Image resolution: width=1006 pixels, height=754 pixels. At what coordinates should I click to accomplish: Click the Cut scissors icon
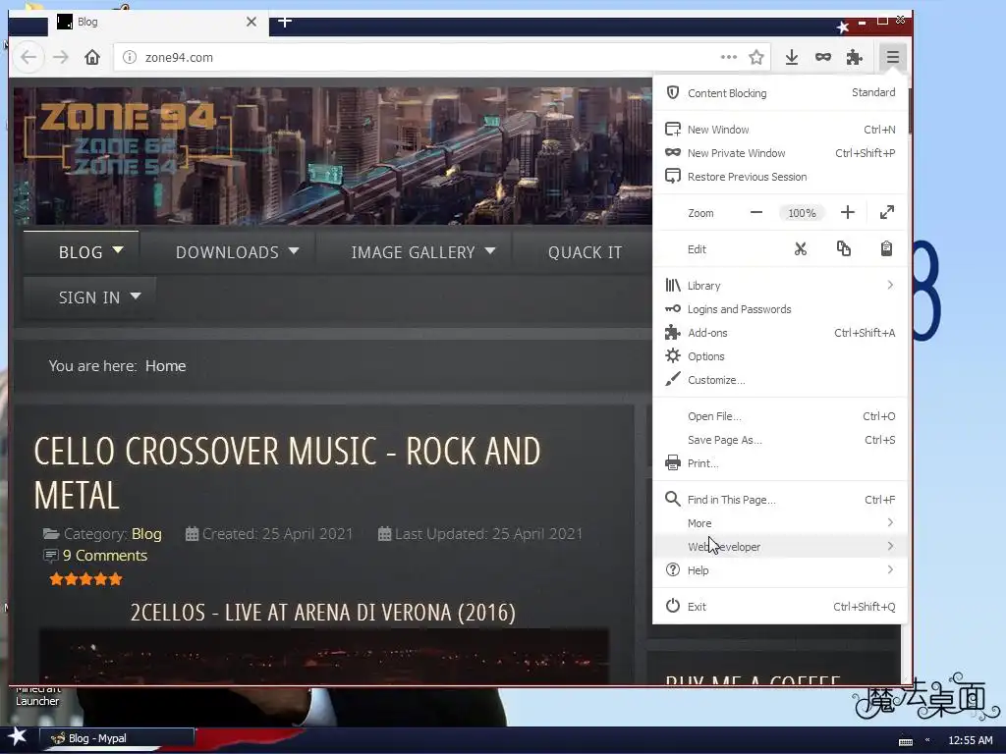[x=800, y=248]
